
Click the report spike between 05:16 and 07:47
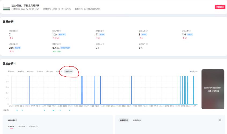(30, 90)
